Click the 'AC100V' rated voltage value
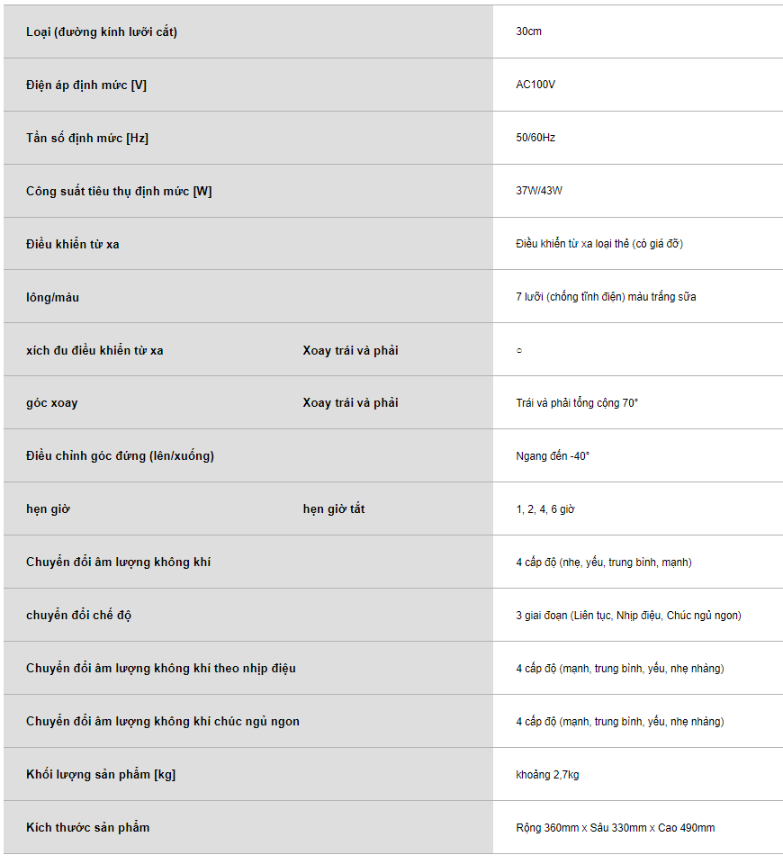 tap(535, 85)
